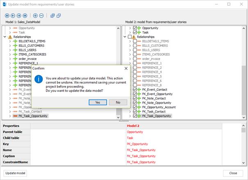This screenshot has width=248, height=180.
Task: Click minus icon beside Model 1 FK_Task_Opportunity
Action: click(x=15, y=116)
